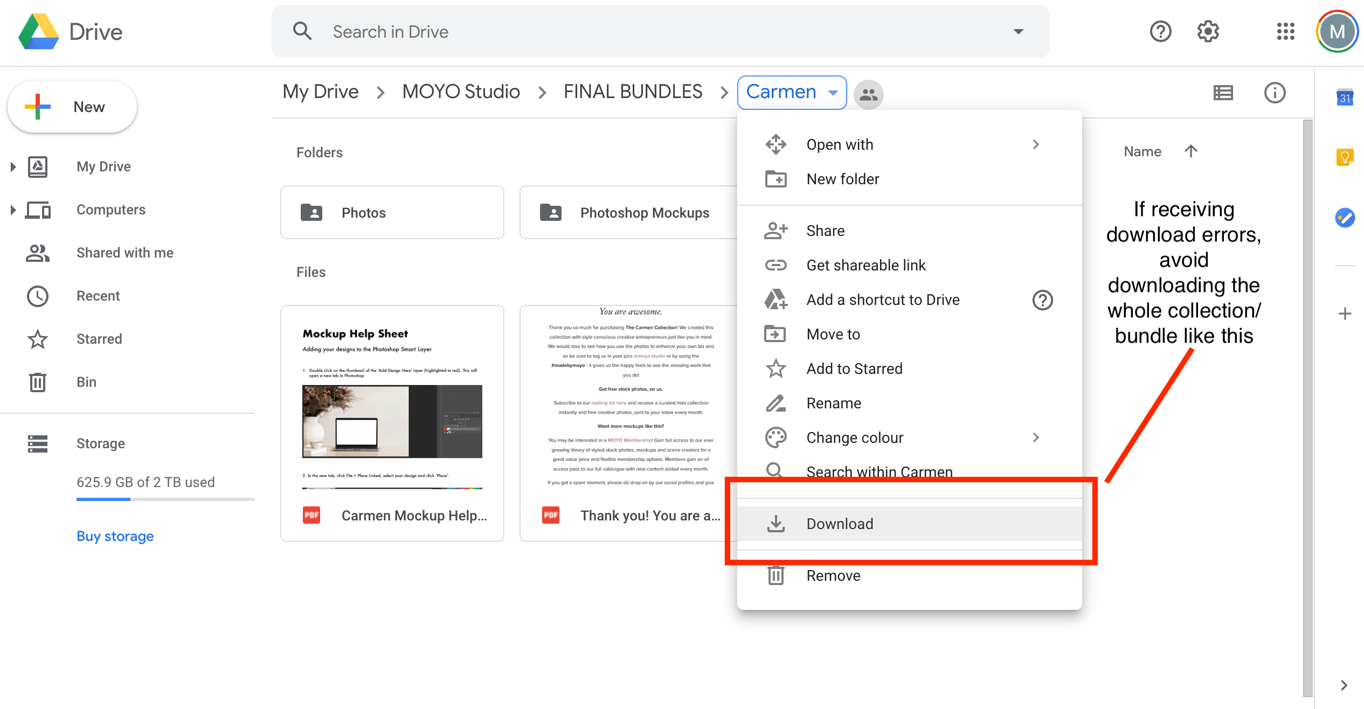Reverse sort direction arrow next to Name
The image size is (1364, 709).
(1190, 151)
